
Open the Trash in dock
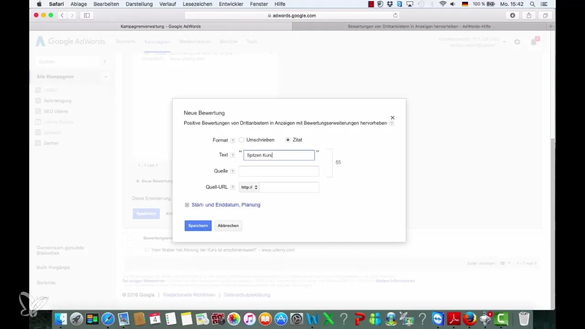[x=524, y=318]
